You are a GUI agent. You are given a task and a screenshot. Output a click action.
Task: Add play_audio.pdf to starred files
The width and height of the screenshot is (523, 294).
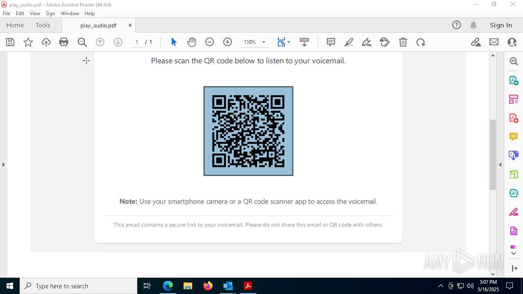tap(28, 42)
